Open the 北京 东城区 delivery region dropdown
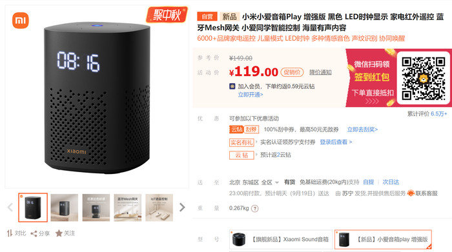This screenshot has height=252, width=452. point(254,182)
